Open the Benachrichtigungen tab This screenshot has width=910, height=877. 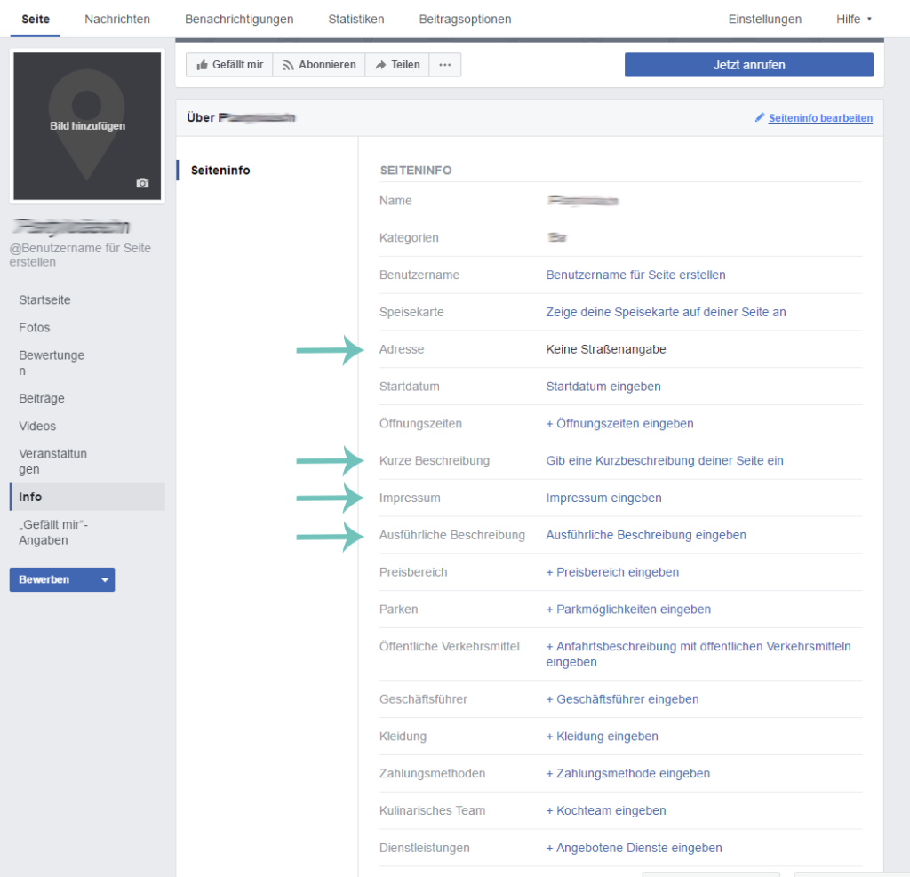pos(239,20)
